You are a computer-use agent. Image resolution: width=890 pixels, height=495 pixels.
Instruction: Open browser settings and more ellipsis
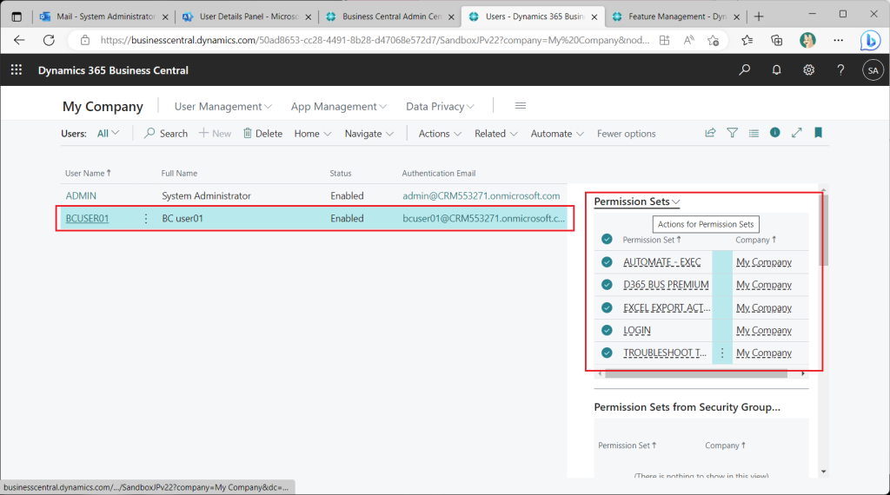839,40
